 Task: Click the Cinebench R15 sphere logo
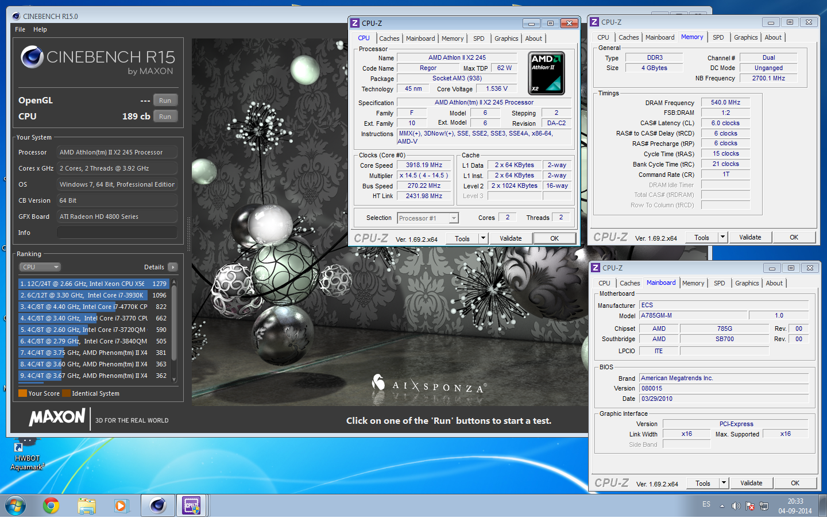32,57
